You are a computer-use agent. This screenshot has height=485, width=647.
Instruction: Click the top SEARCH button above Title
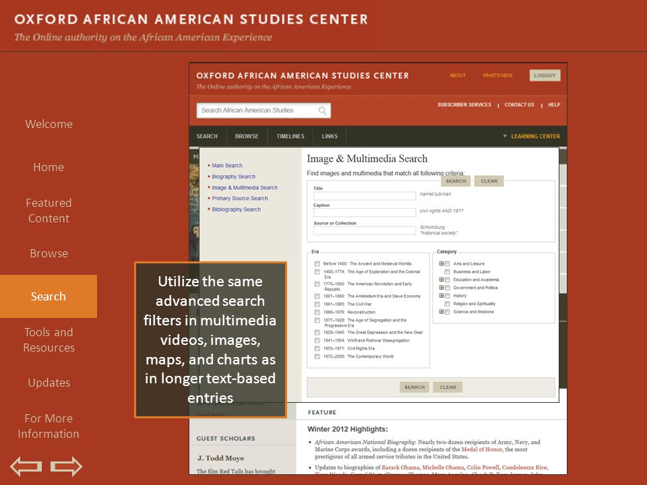(x=456, y=181)
